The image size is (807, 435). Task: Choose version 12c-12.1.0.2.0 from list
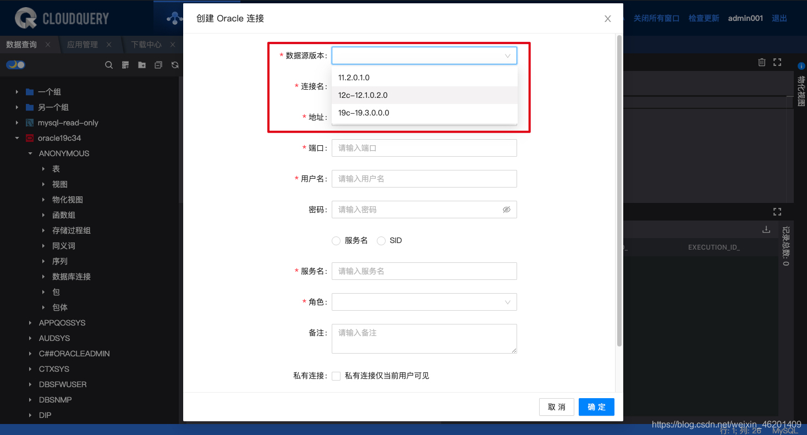424,95
